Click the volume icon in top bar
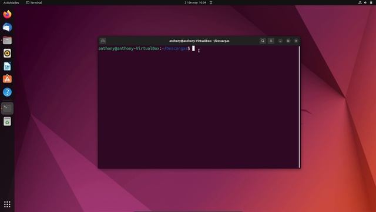This screenshot has width=376, height=212. point(365,2)
